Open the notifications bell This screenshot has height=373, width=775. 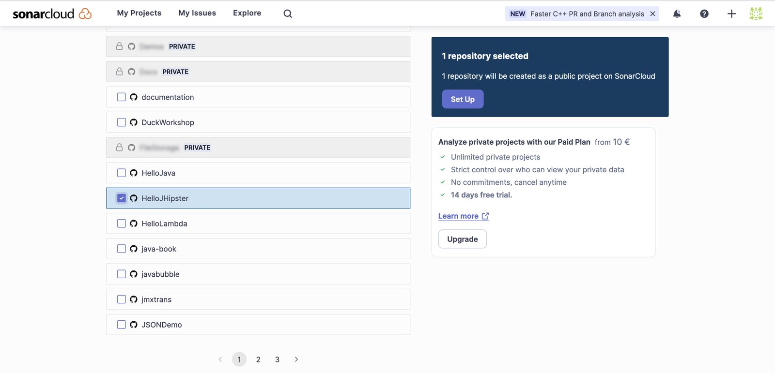(677, 14)
